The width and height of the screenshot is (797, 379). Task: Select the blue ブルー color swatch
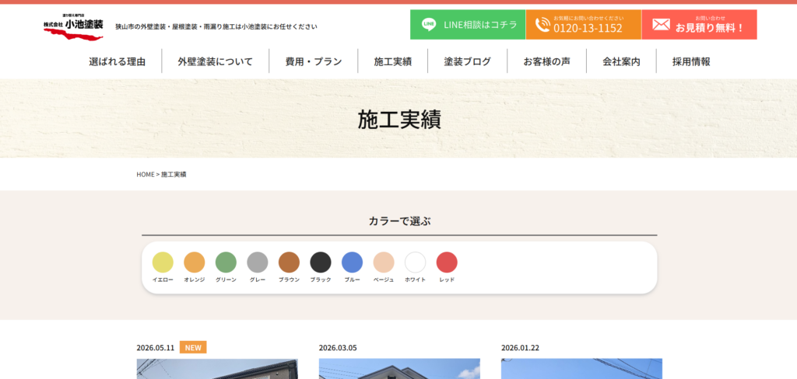(352, 263)
